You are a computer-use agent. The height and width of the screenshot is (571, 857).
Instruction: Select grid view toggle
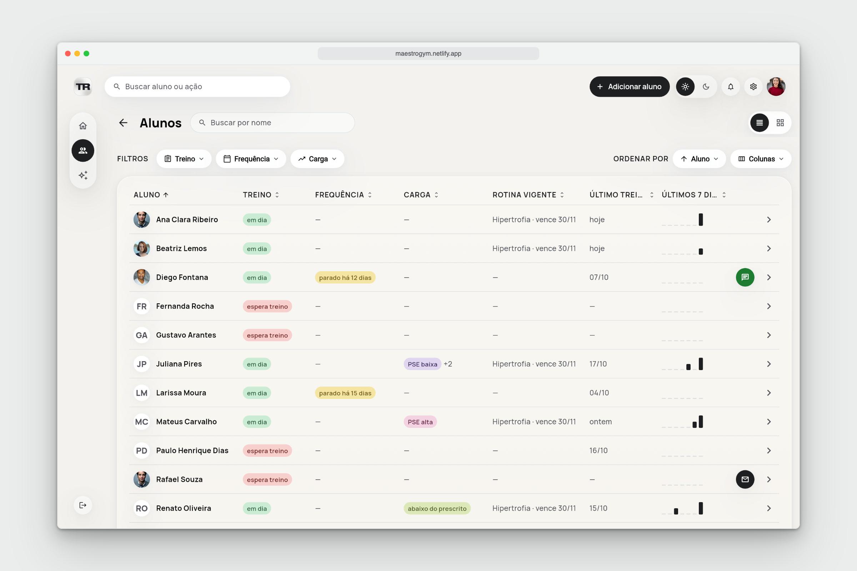[x=780, y=123]
